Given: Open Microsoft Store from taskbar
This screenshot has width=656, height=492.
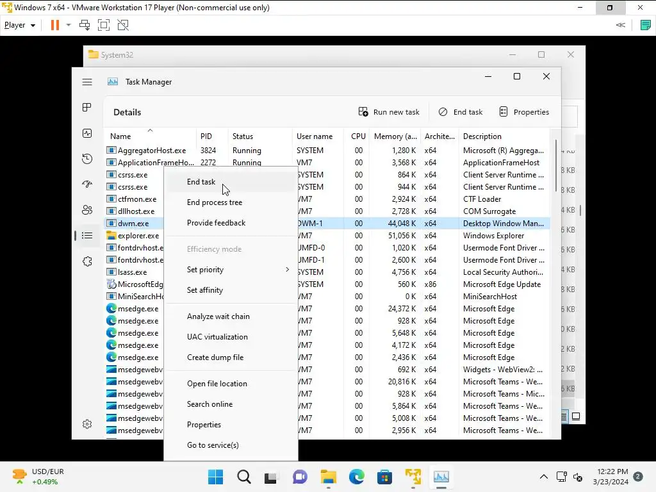Looking at the screenshot, I should (384, 477).
